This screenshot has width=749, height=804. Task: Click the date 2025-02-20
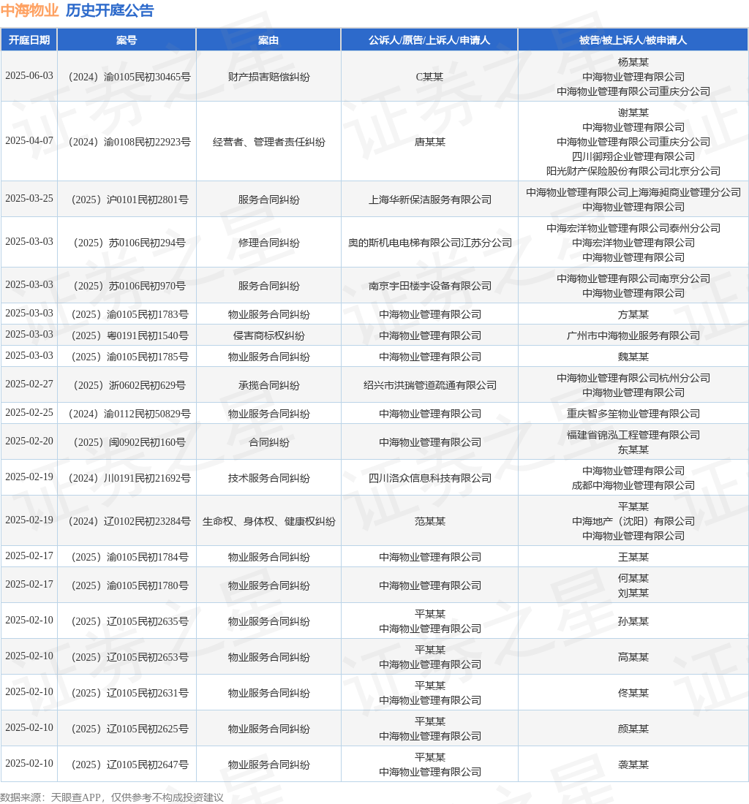(x=29, y=441)
